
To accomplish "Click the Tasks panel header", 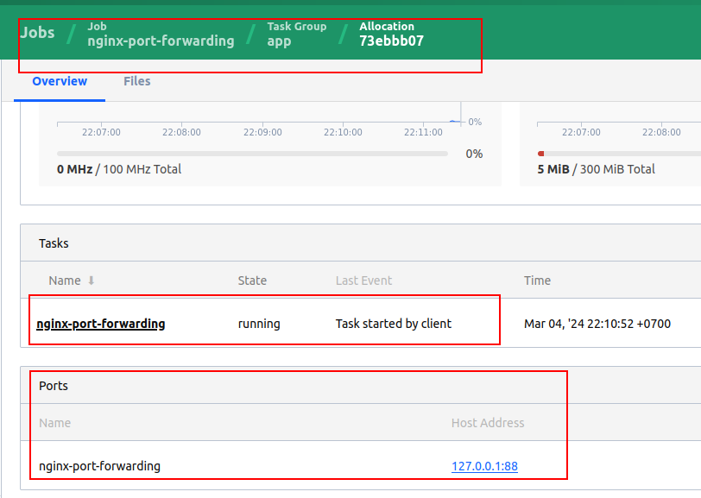I will (54, 243).
